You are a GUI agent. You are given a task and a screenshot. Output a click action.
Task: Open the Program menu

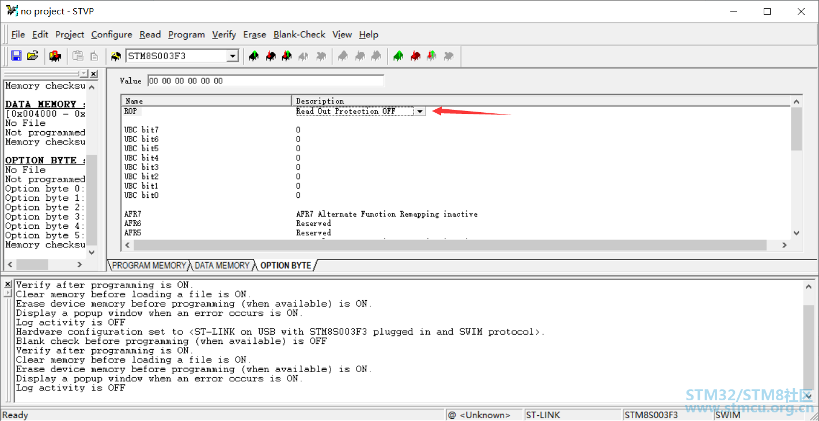pos(187,35)
